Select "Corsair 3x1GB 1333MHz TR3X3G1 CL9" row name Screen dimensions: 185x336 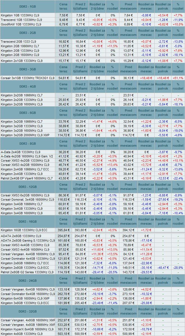(28, 78)
